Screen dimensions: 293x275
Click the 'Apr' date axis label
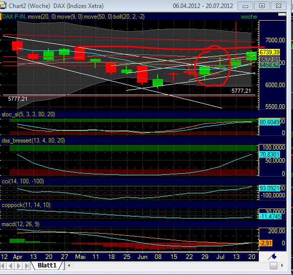[x=18, y=257]
